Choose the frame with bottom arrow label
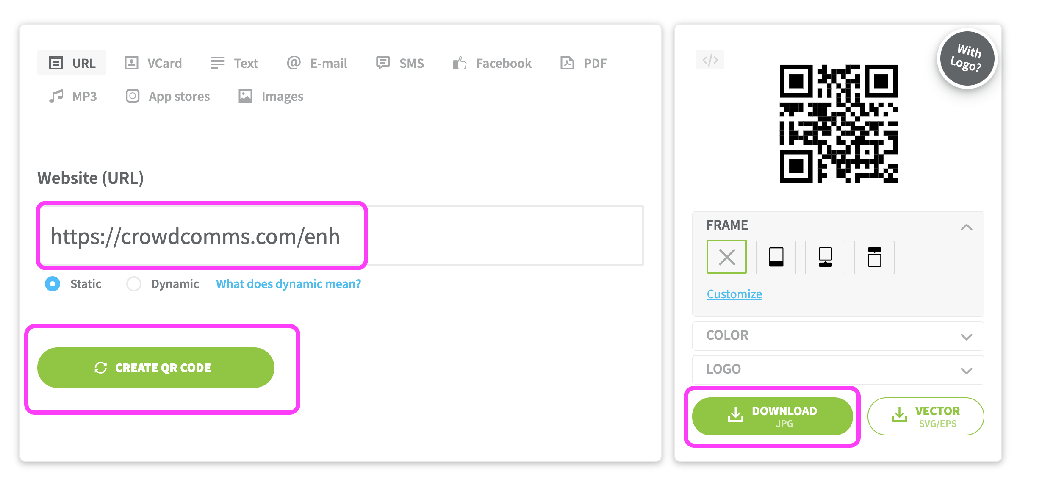The image size is (1042, 488). click(825, 257)
